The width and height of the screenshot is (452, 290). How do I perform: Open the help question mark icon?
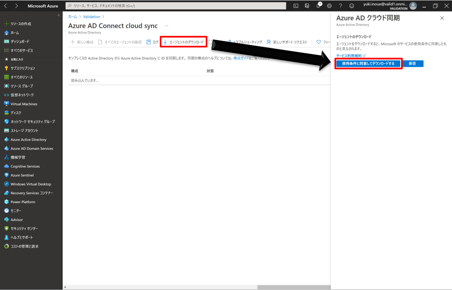(x=340, y=6)
